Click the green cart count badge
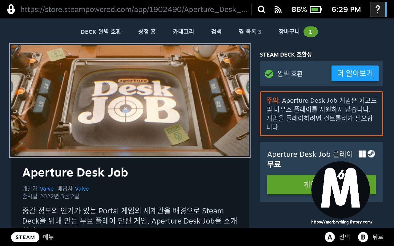 [311, 32]
